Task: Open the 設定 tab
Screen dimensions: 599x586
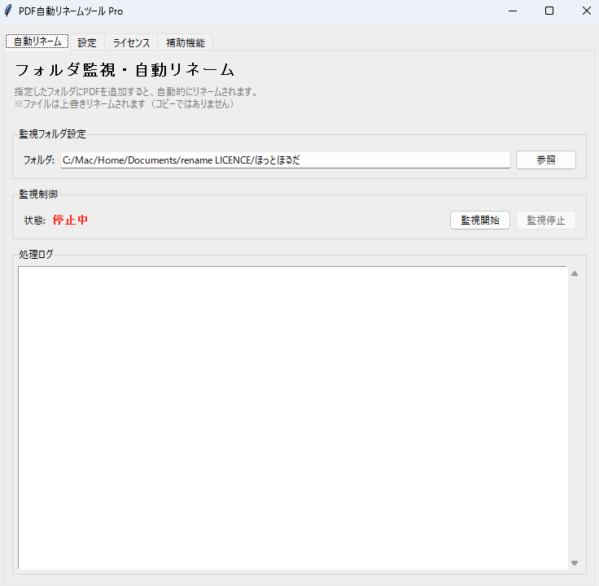Action: 87,42
